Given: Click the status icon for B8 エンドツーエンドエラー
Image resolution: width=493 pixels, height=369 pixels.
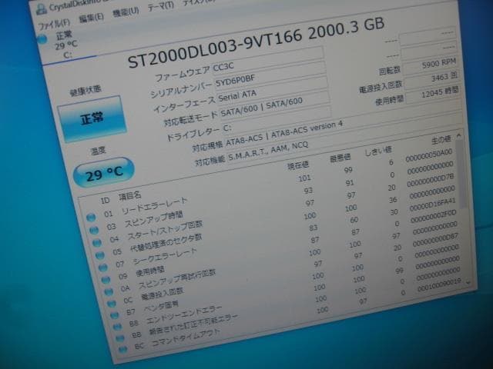Looking at the screenshot, I should coord(117,326).
